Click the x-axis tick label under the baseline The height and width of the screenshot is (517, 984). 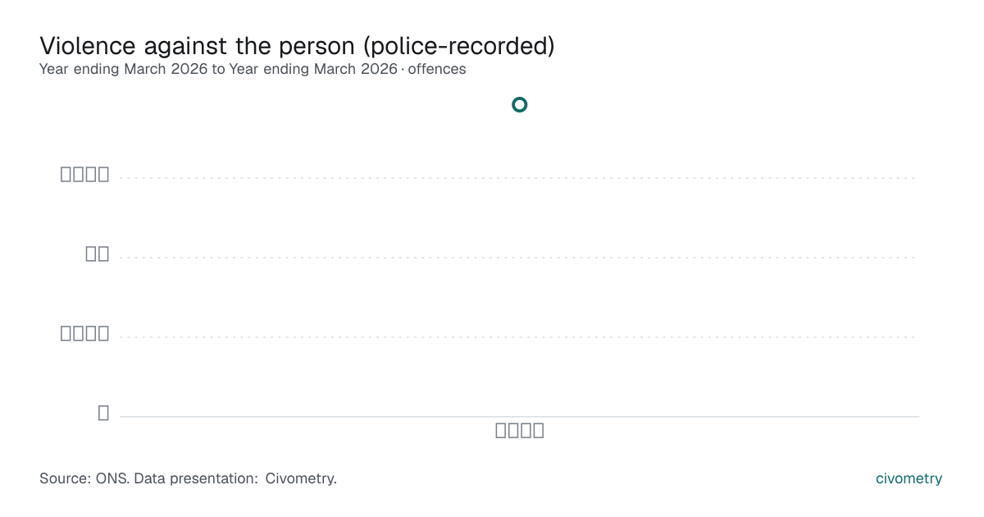point(520,431)
